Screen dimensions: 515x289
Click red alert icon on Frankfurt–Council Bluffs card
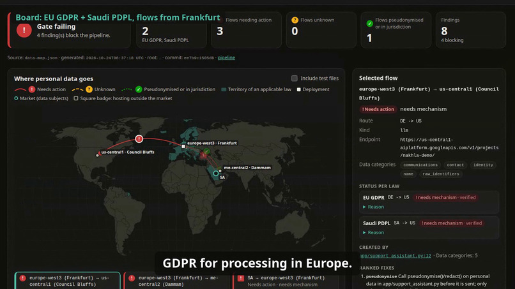tap(22, 278)
